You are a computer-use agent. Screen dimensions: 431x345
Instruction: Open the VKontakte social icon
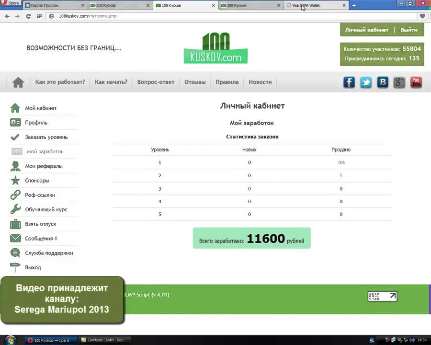click(x=383, y=82)
